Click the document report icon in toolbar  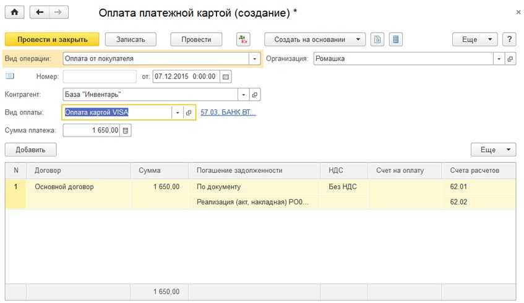click(377, 39)
